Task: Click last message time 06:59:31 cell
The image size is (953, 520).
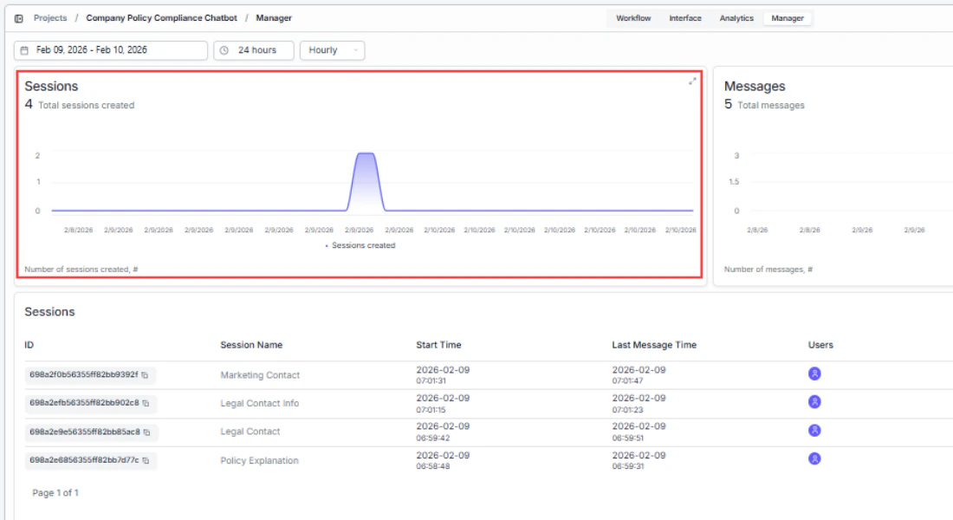Action: 628,466
